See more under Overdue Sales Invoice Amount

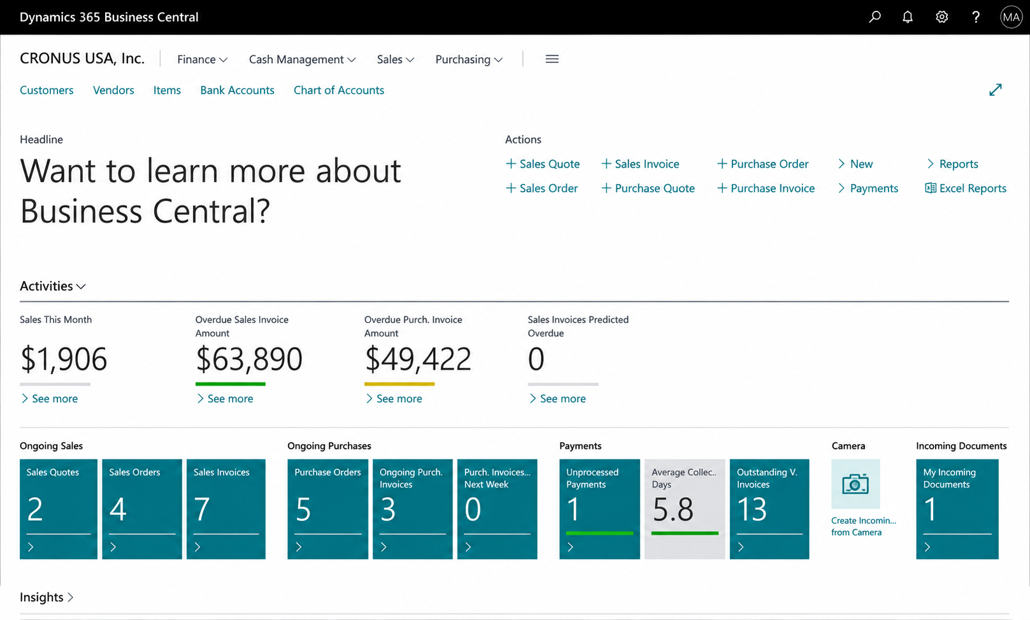coord(224,398)
